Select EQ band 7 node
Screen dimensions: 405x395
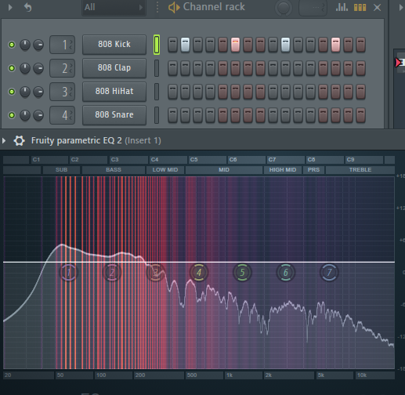329,273
